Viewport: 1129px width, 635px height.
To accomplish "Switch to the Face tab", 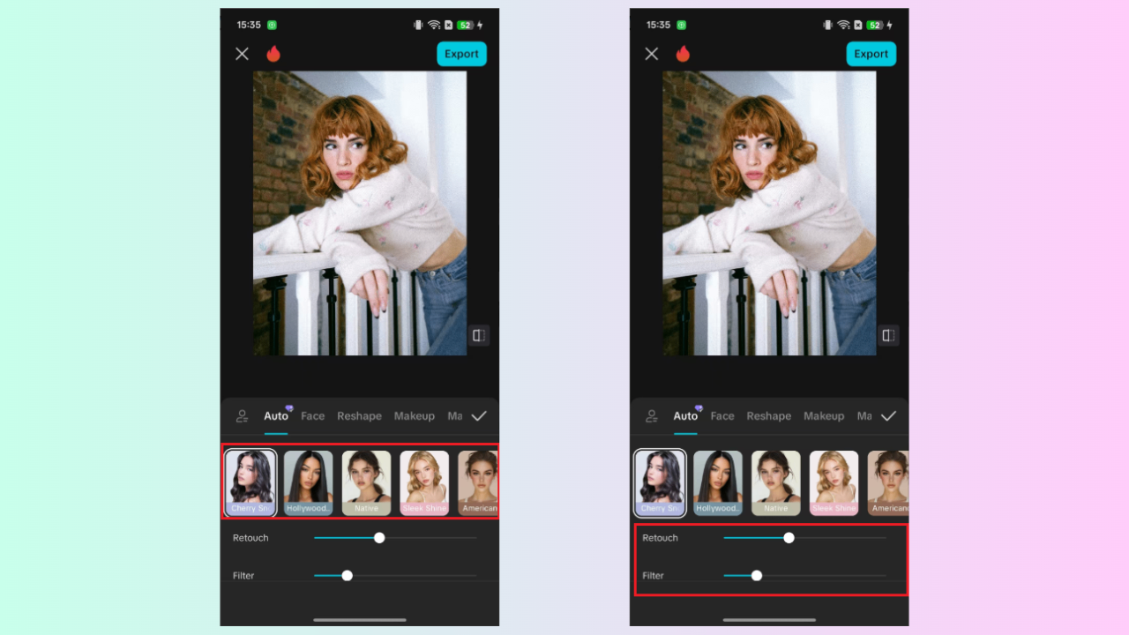I will (312, 415).
